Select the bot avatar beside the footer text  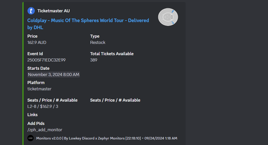pos(30,138)
